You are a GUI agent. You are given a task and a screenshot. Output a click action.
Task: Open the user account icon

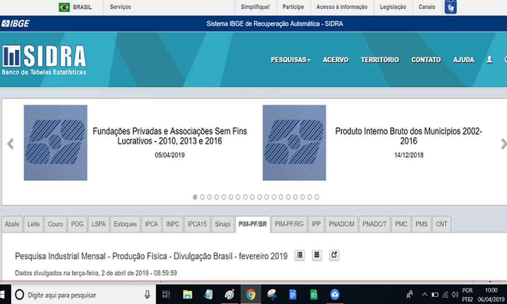489,60
